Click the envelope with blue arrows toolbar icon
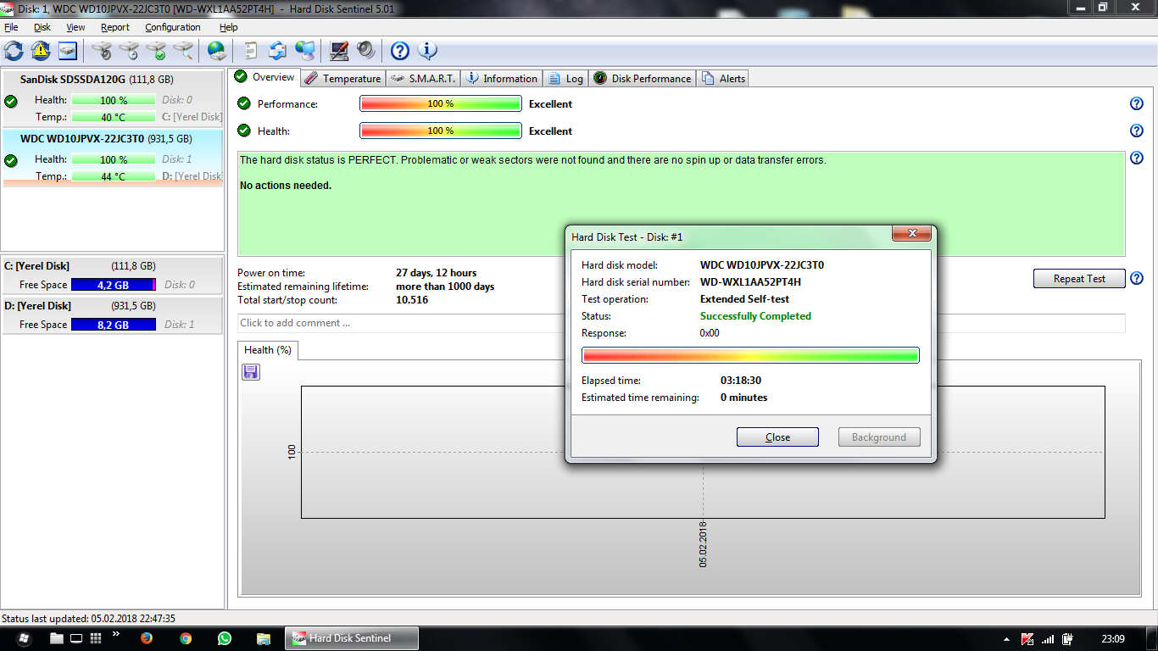Viewport: 1158px width, 651px height. [x=278, y=51]
